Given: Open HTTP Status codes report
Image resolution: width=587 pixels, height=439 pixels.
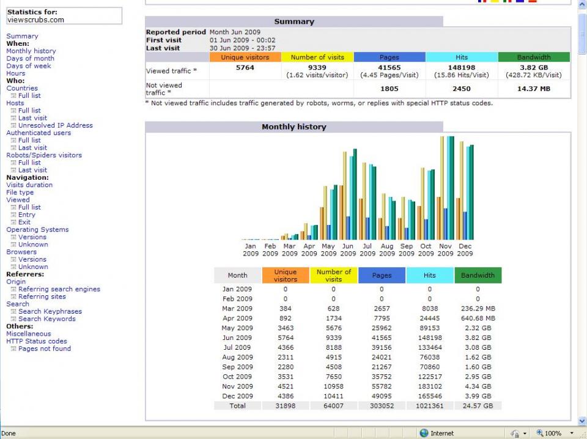Looking at the screenshot, I should click(37, 341).
